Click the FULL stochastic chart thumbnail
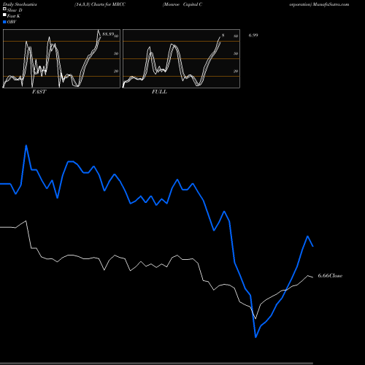 coord(181,58)
